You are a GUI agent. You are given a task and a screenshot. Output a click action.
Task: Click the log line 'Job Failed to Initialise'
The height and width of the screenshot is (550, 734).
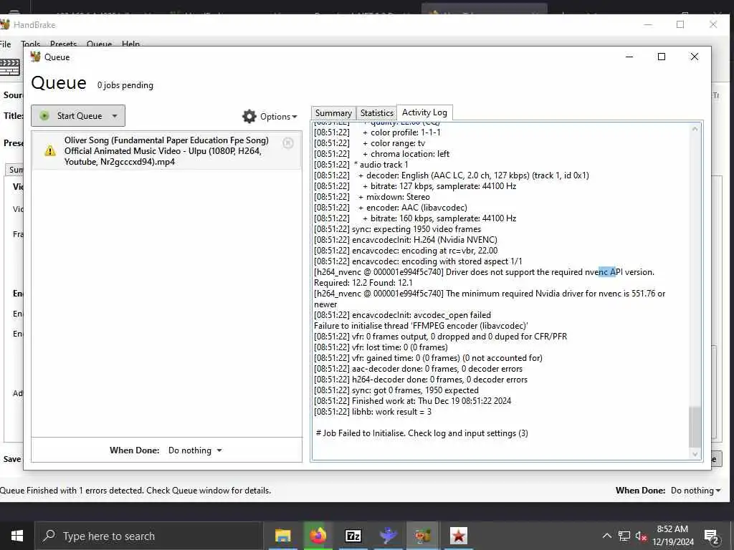(421, 433)
